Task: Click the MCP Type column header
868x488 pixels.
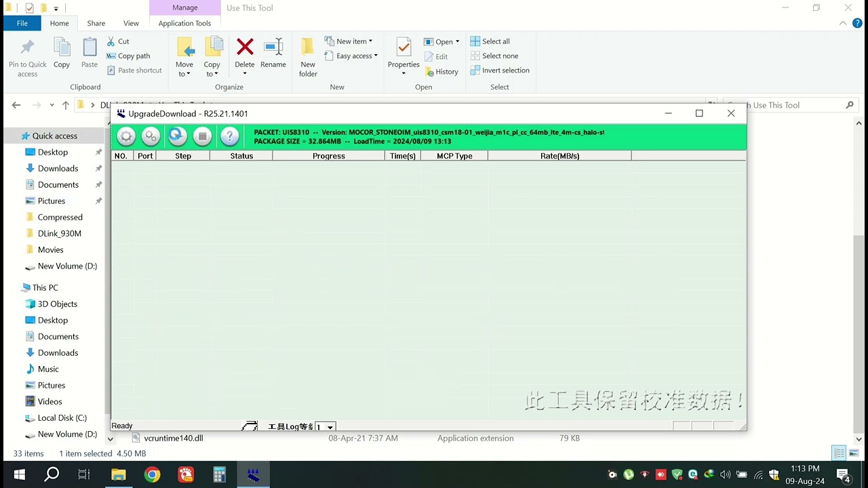Action: point(454,156)
